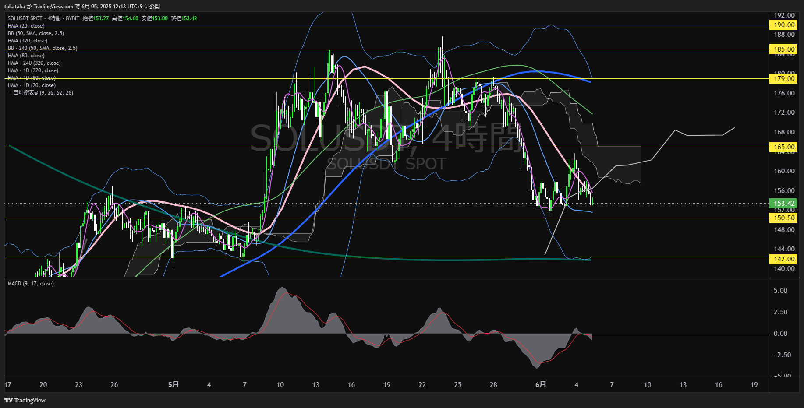Select the 142.00 price level label
This screenshot has height=408, width=804.
(783, 259)
